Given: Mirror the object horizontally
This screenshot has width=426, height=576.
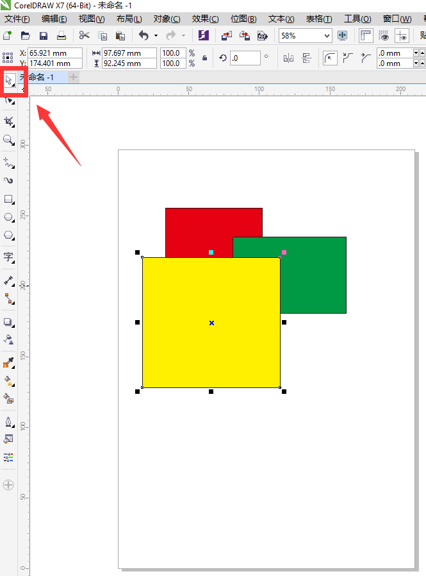Looking at the screenshot, I should tap(288, 58).
